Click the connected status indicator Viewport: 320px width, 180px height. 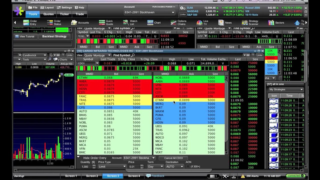[295, 176]
